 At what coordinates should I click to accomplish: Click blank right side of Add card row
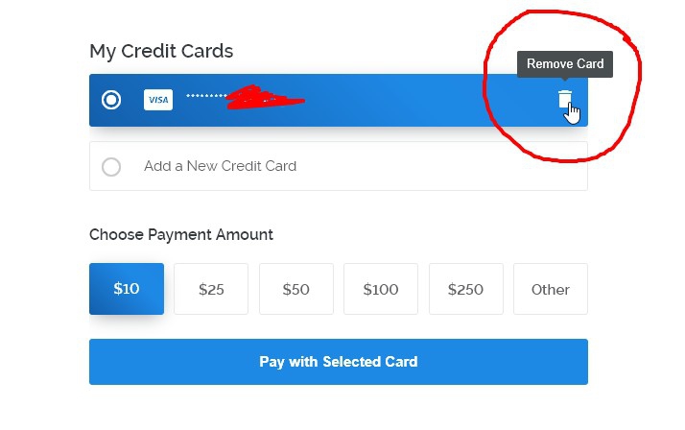pos(451,166)
